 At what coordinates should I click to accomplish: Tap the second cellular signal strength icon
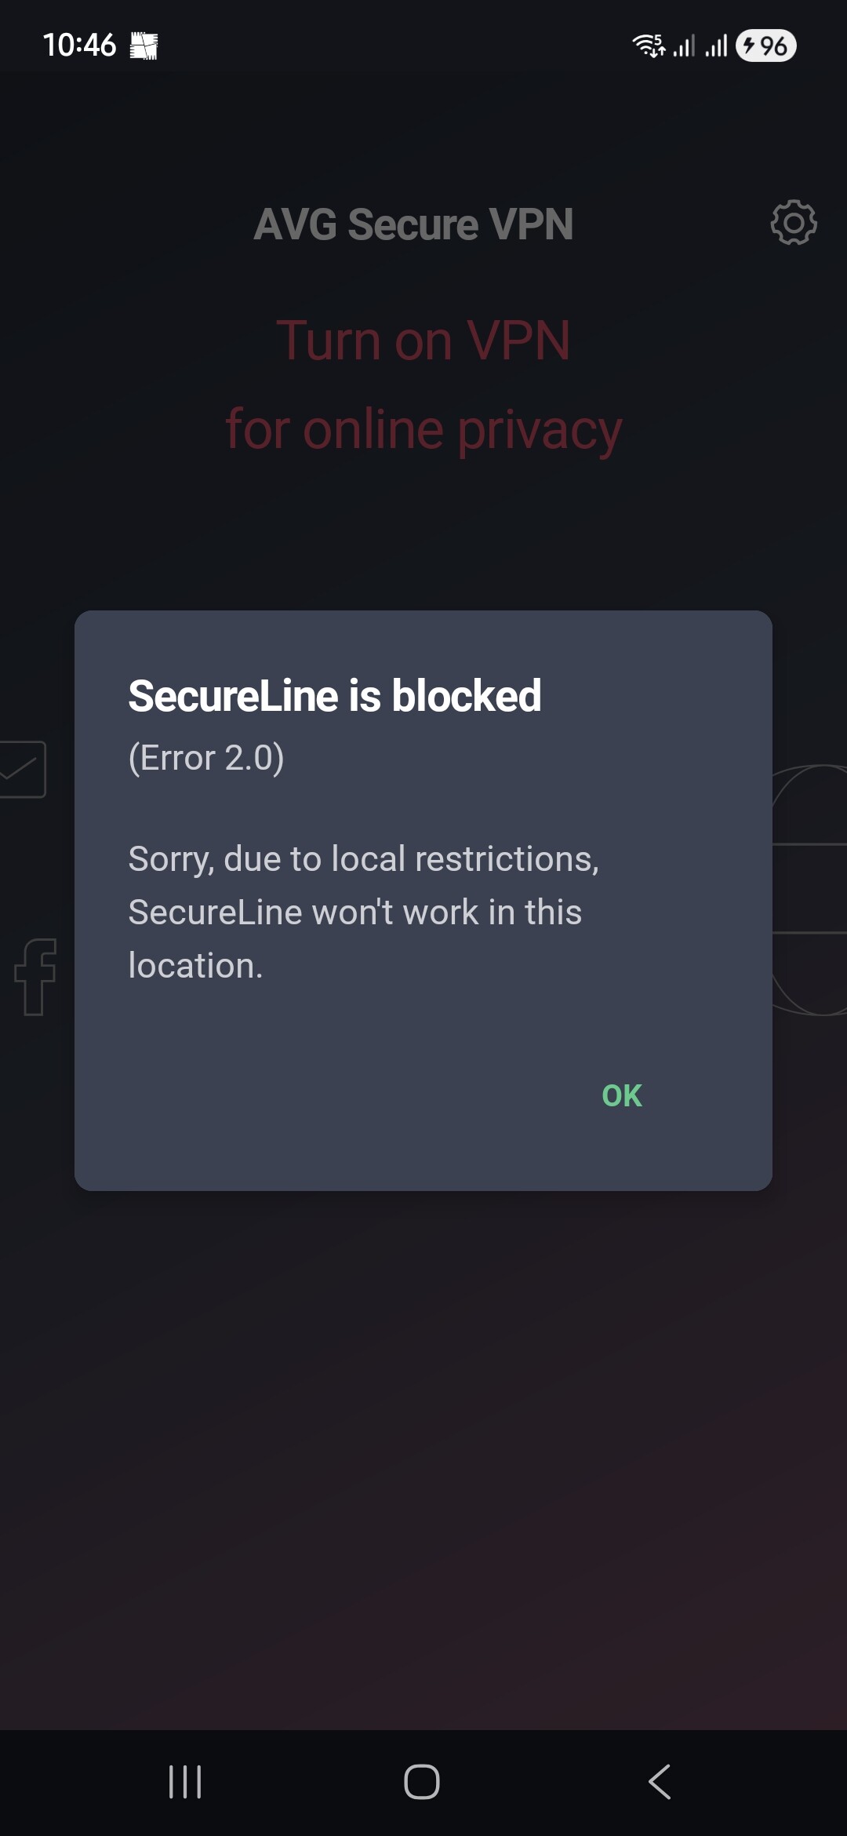coord(716,46)
